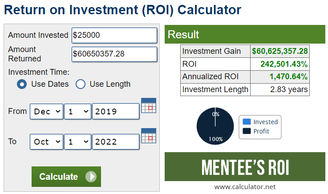
Task: Click the Mentee's ROI banner
Action: click(245, 167)
